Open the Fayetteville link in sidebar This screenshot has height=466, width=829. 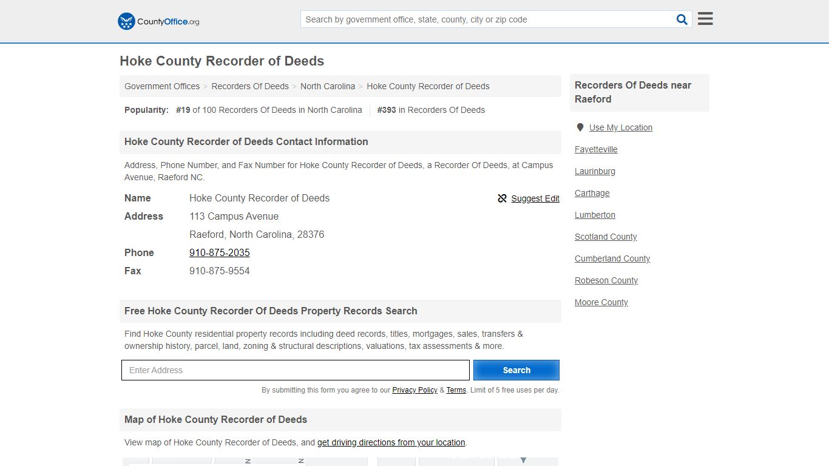(x=596, y=149)
